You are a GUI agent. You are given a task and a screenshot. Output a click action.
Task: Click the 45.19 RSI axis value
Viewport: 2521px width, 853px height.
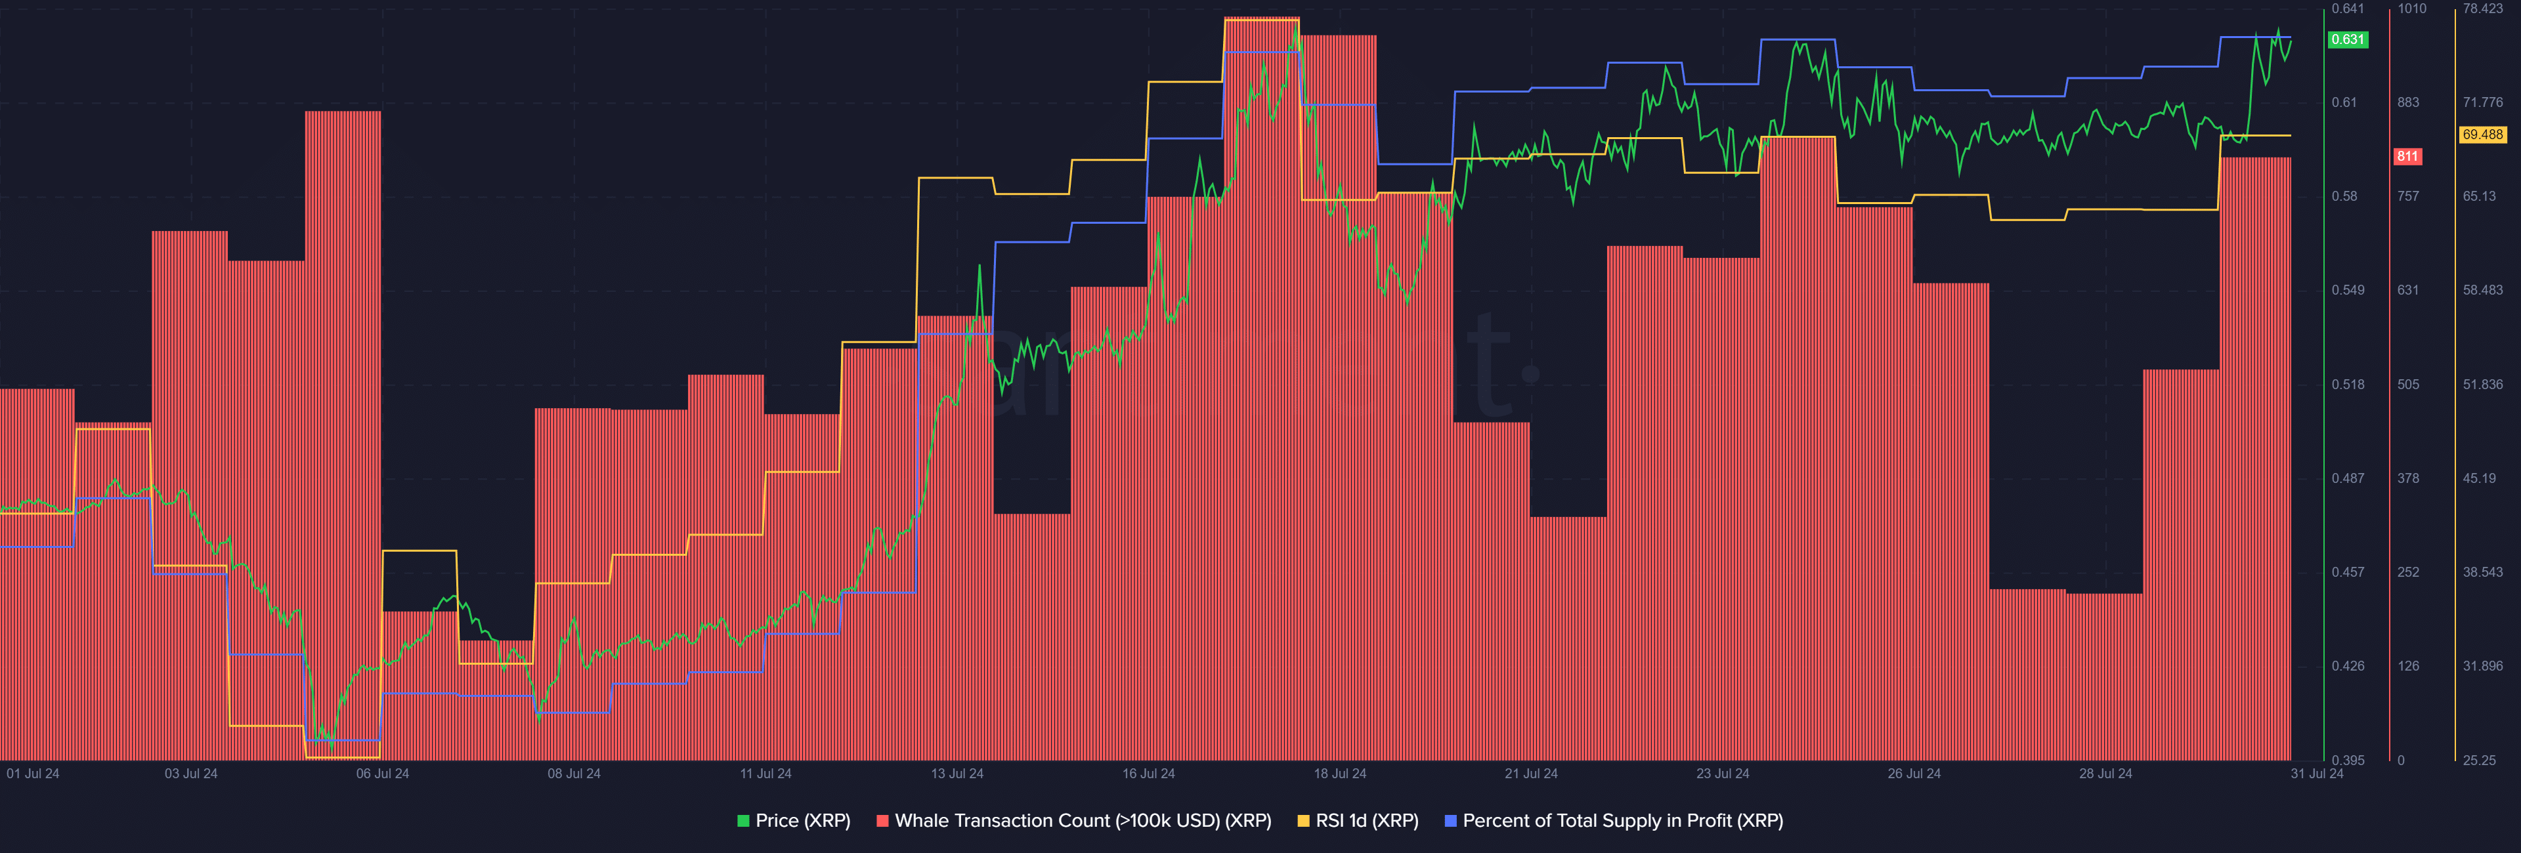pos(2479,478)
